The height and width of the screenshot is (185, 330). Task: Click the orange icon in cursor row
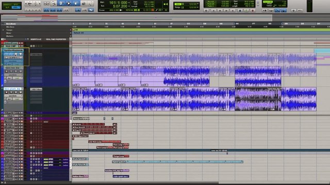[x=153, y=10]
